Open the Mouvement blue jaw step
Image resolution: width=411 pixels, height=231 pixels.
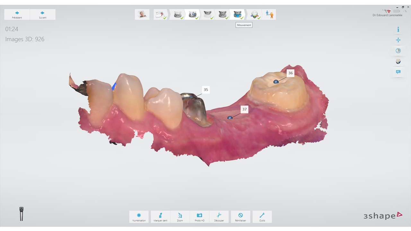point(238,14)
